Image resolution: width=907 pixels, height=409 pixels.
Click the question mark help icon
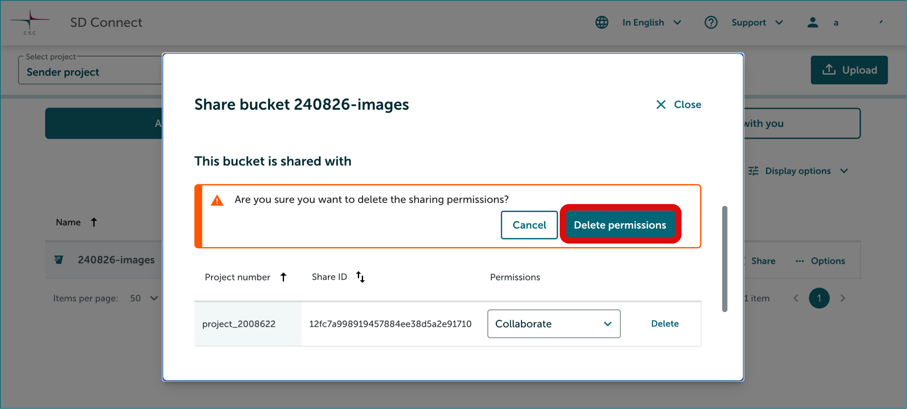pyautogui.click(x=711, y=22)
